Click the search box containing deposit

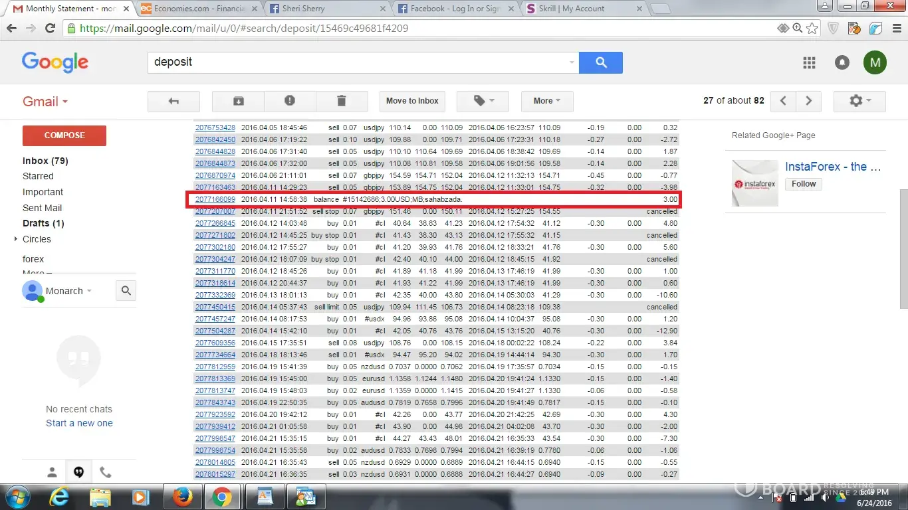pyautogui.click(x=359, y=62)
